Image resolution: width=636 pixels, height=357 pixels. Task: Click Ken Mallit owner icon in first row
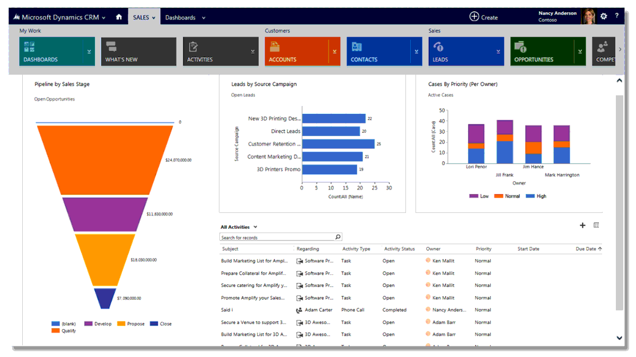click(428, 260)
